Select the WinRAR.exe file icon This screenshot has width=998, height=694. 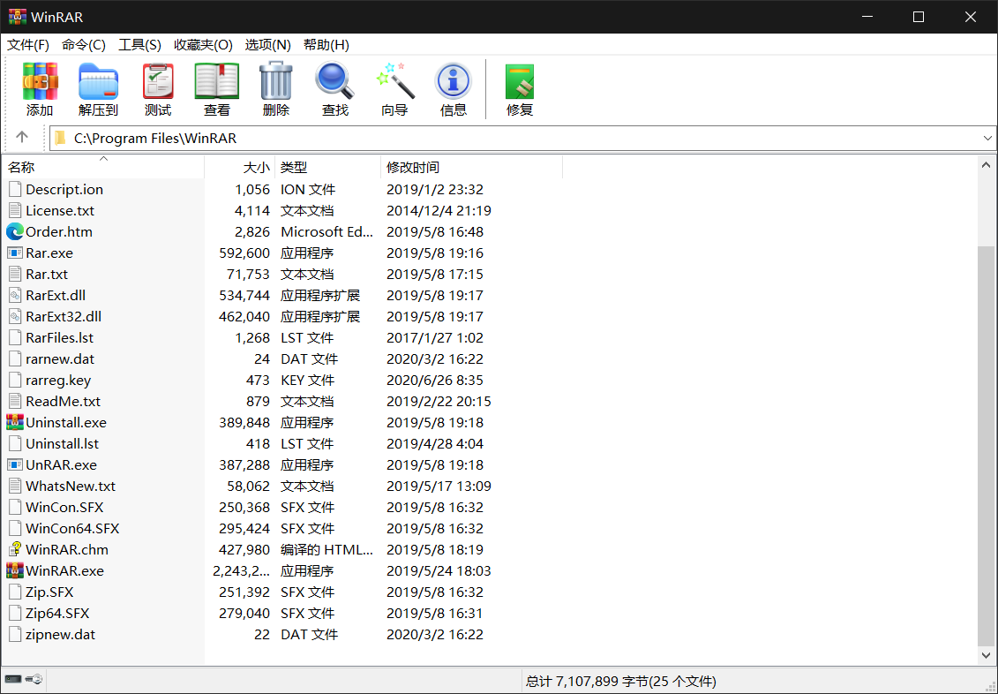(x=15, y=570)
